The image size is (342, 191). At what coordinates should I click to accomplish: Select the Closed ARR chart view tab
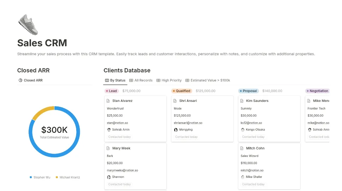(x=31, y=80)
